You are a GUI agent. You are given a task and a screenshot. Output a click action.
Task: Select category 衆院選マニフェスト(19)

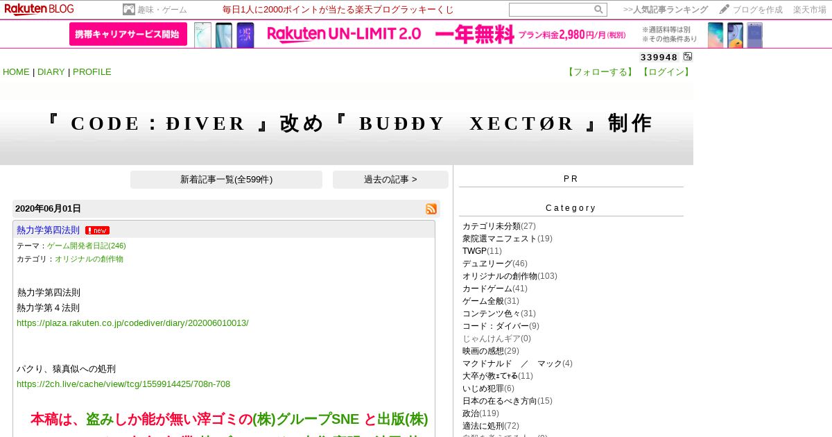[508, 239]
